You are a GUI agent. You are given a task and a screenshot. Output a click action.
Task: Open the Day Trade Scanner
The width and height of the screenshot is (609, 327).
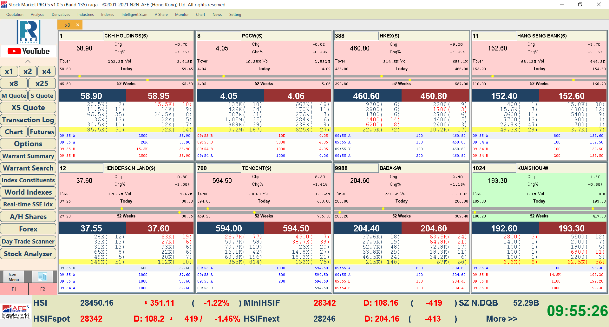tap(28, 241)
